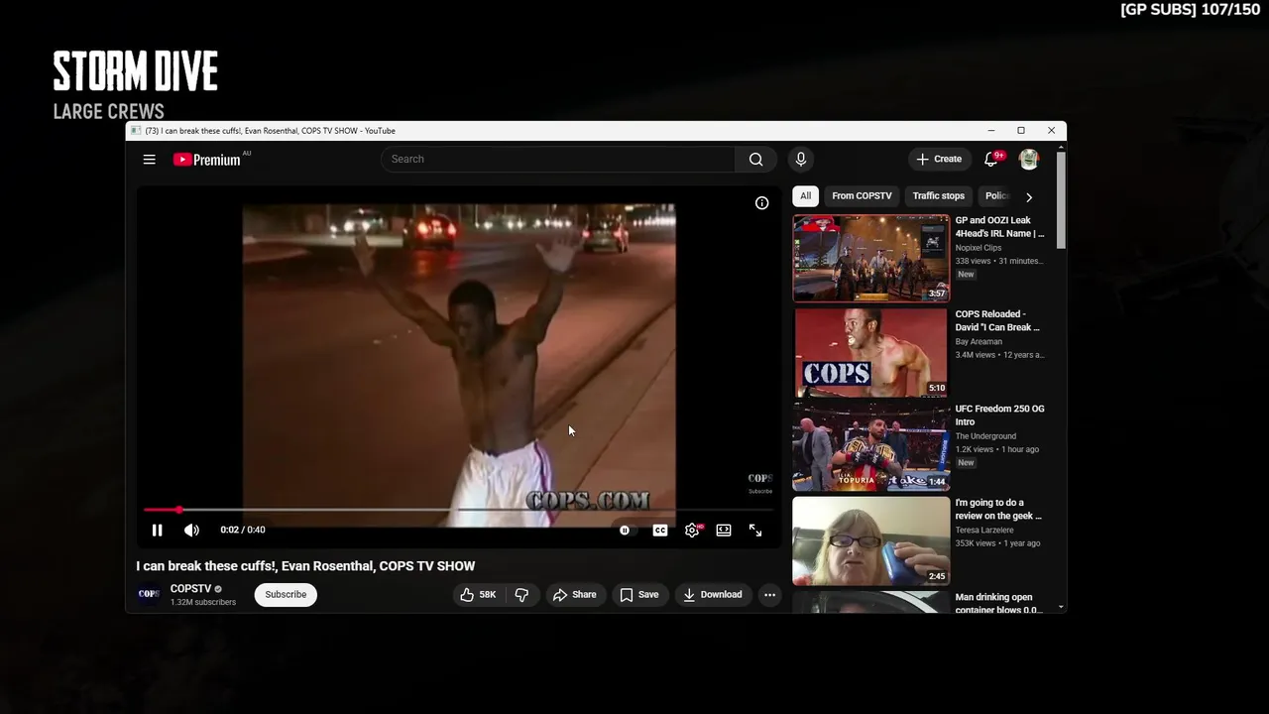Download the video
Viewport: 1269px width, 714px height.
712,595
